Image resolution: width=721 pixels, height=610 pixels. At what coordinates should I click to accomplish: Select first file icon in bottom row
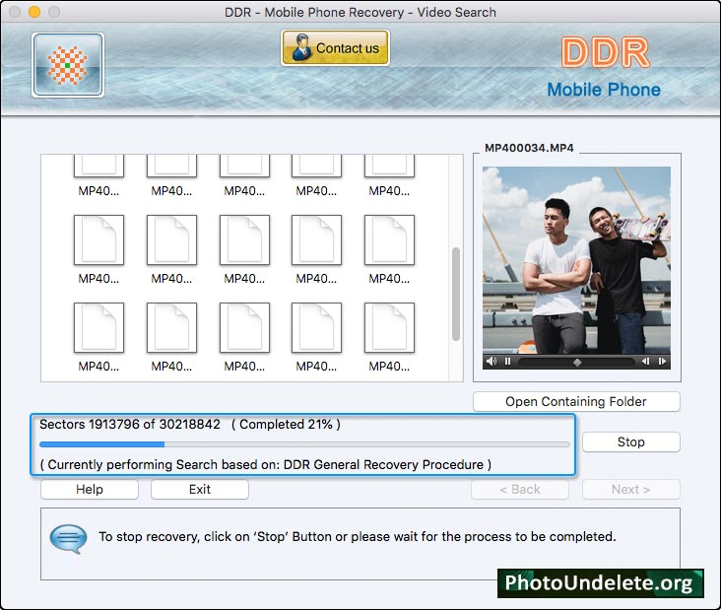pos(98,328)
